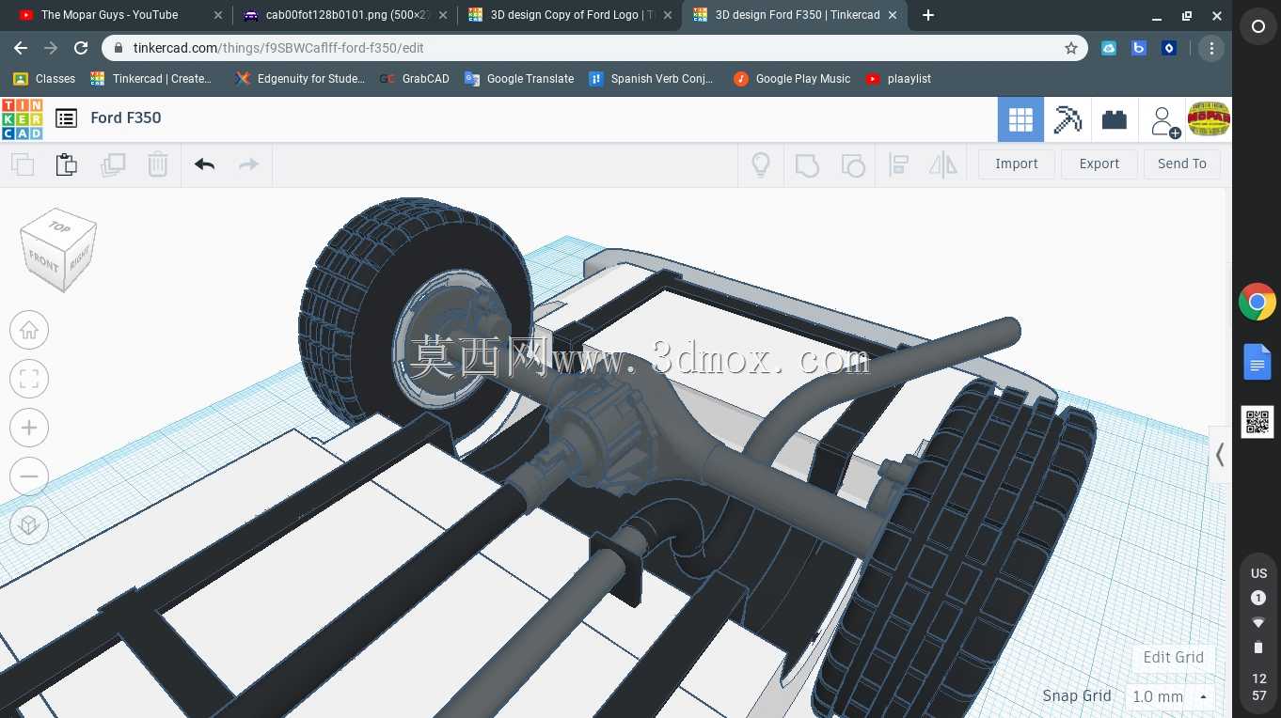The height and width of the screenshot is (718, 1281).
Task: Open the Tinkercad | Create bookmark
Action: 151,79
